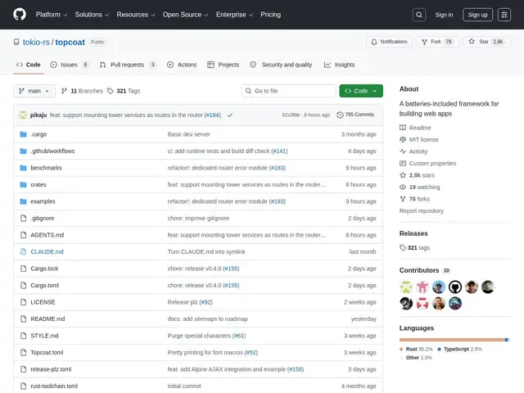The width and height of the screenshot is (524, 393).
Task: Open the main branch selector dropdown
Action: (34, 91)
